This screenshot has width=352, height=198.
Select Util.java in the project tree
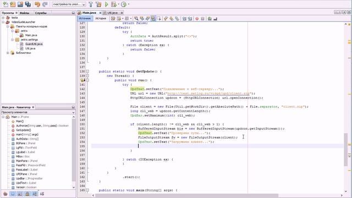(x=30, y=48)
